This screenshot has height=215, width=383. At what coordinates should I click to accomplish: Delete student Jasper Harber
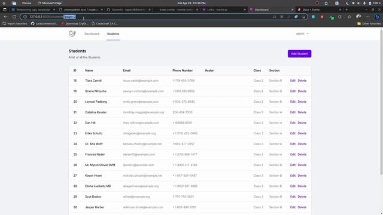(302, 207)
